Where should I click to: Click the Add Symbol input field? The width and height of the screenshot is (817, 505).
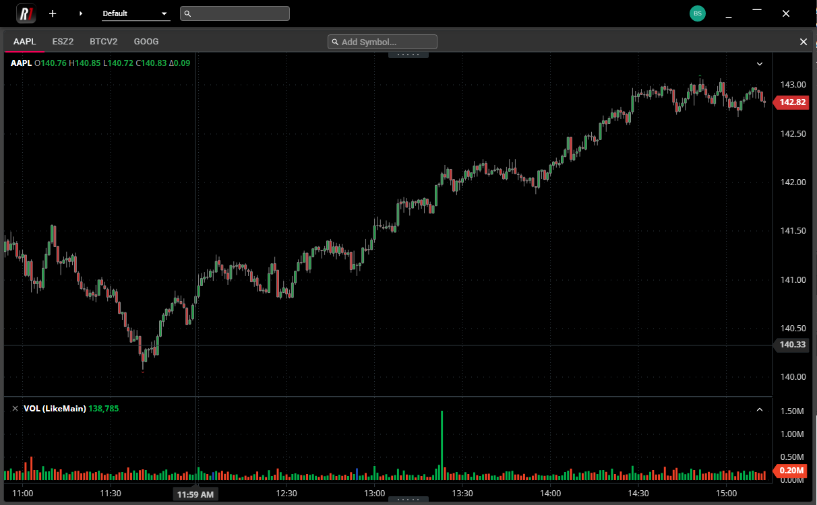tap(382, 42)
